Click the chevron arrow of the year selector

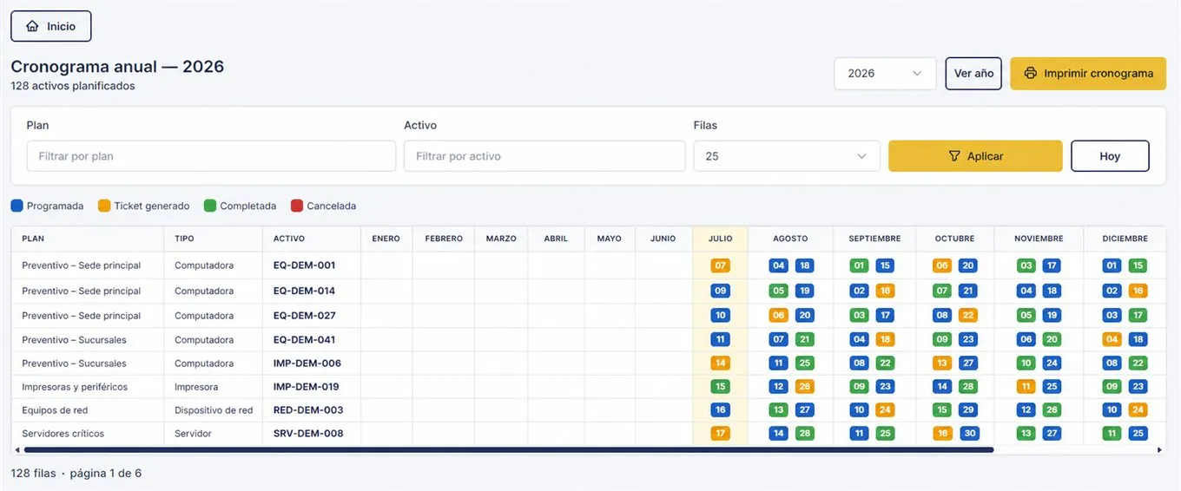917,74
